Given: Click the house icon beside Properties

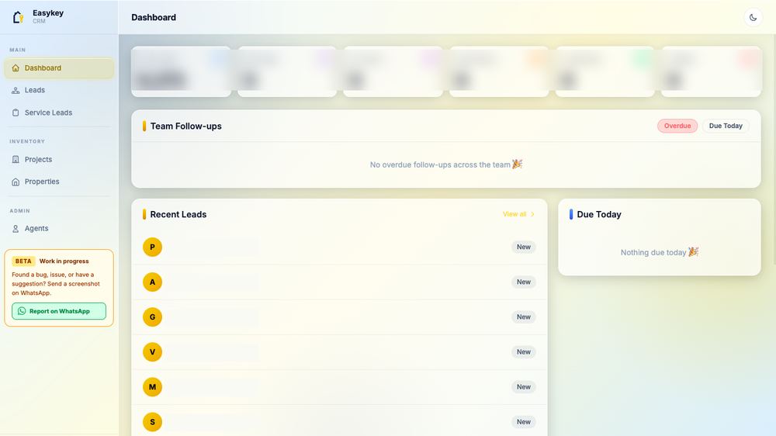Looking at the screenshot, I should [16, 182].
